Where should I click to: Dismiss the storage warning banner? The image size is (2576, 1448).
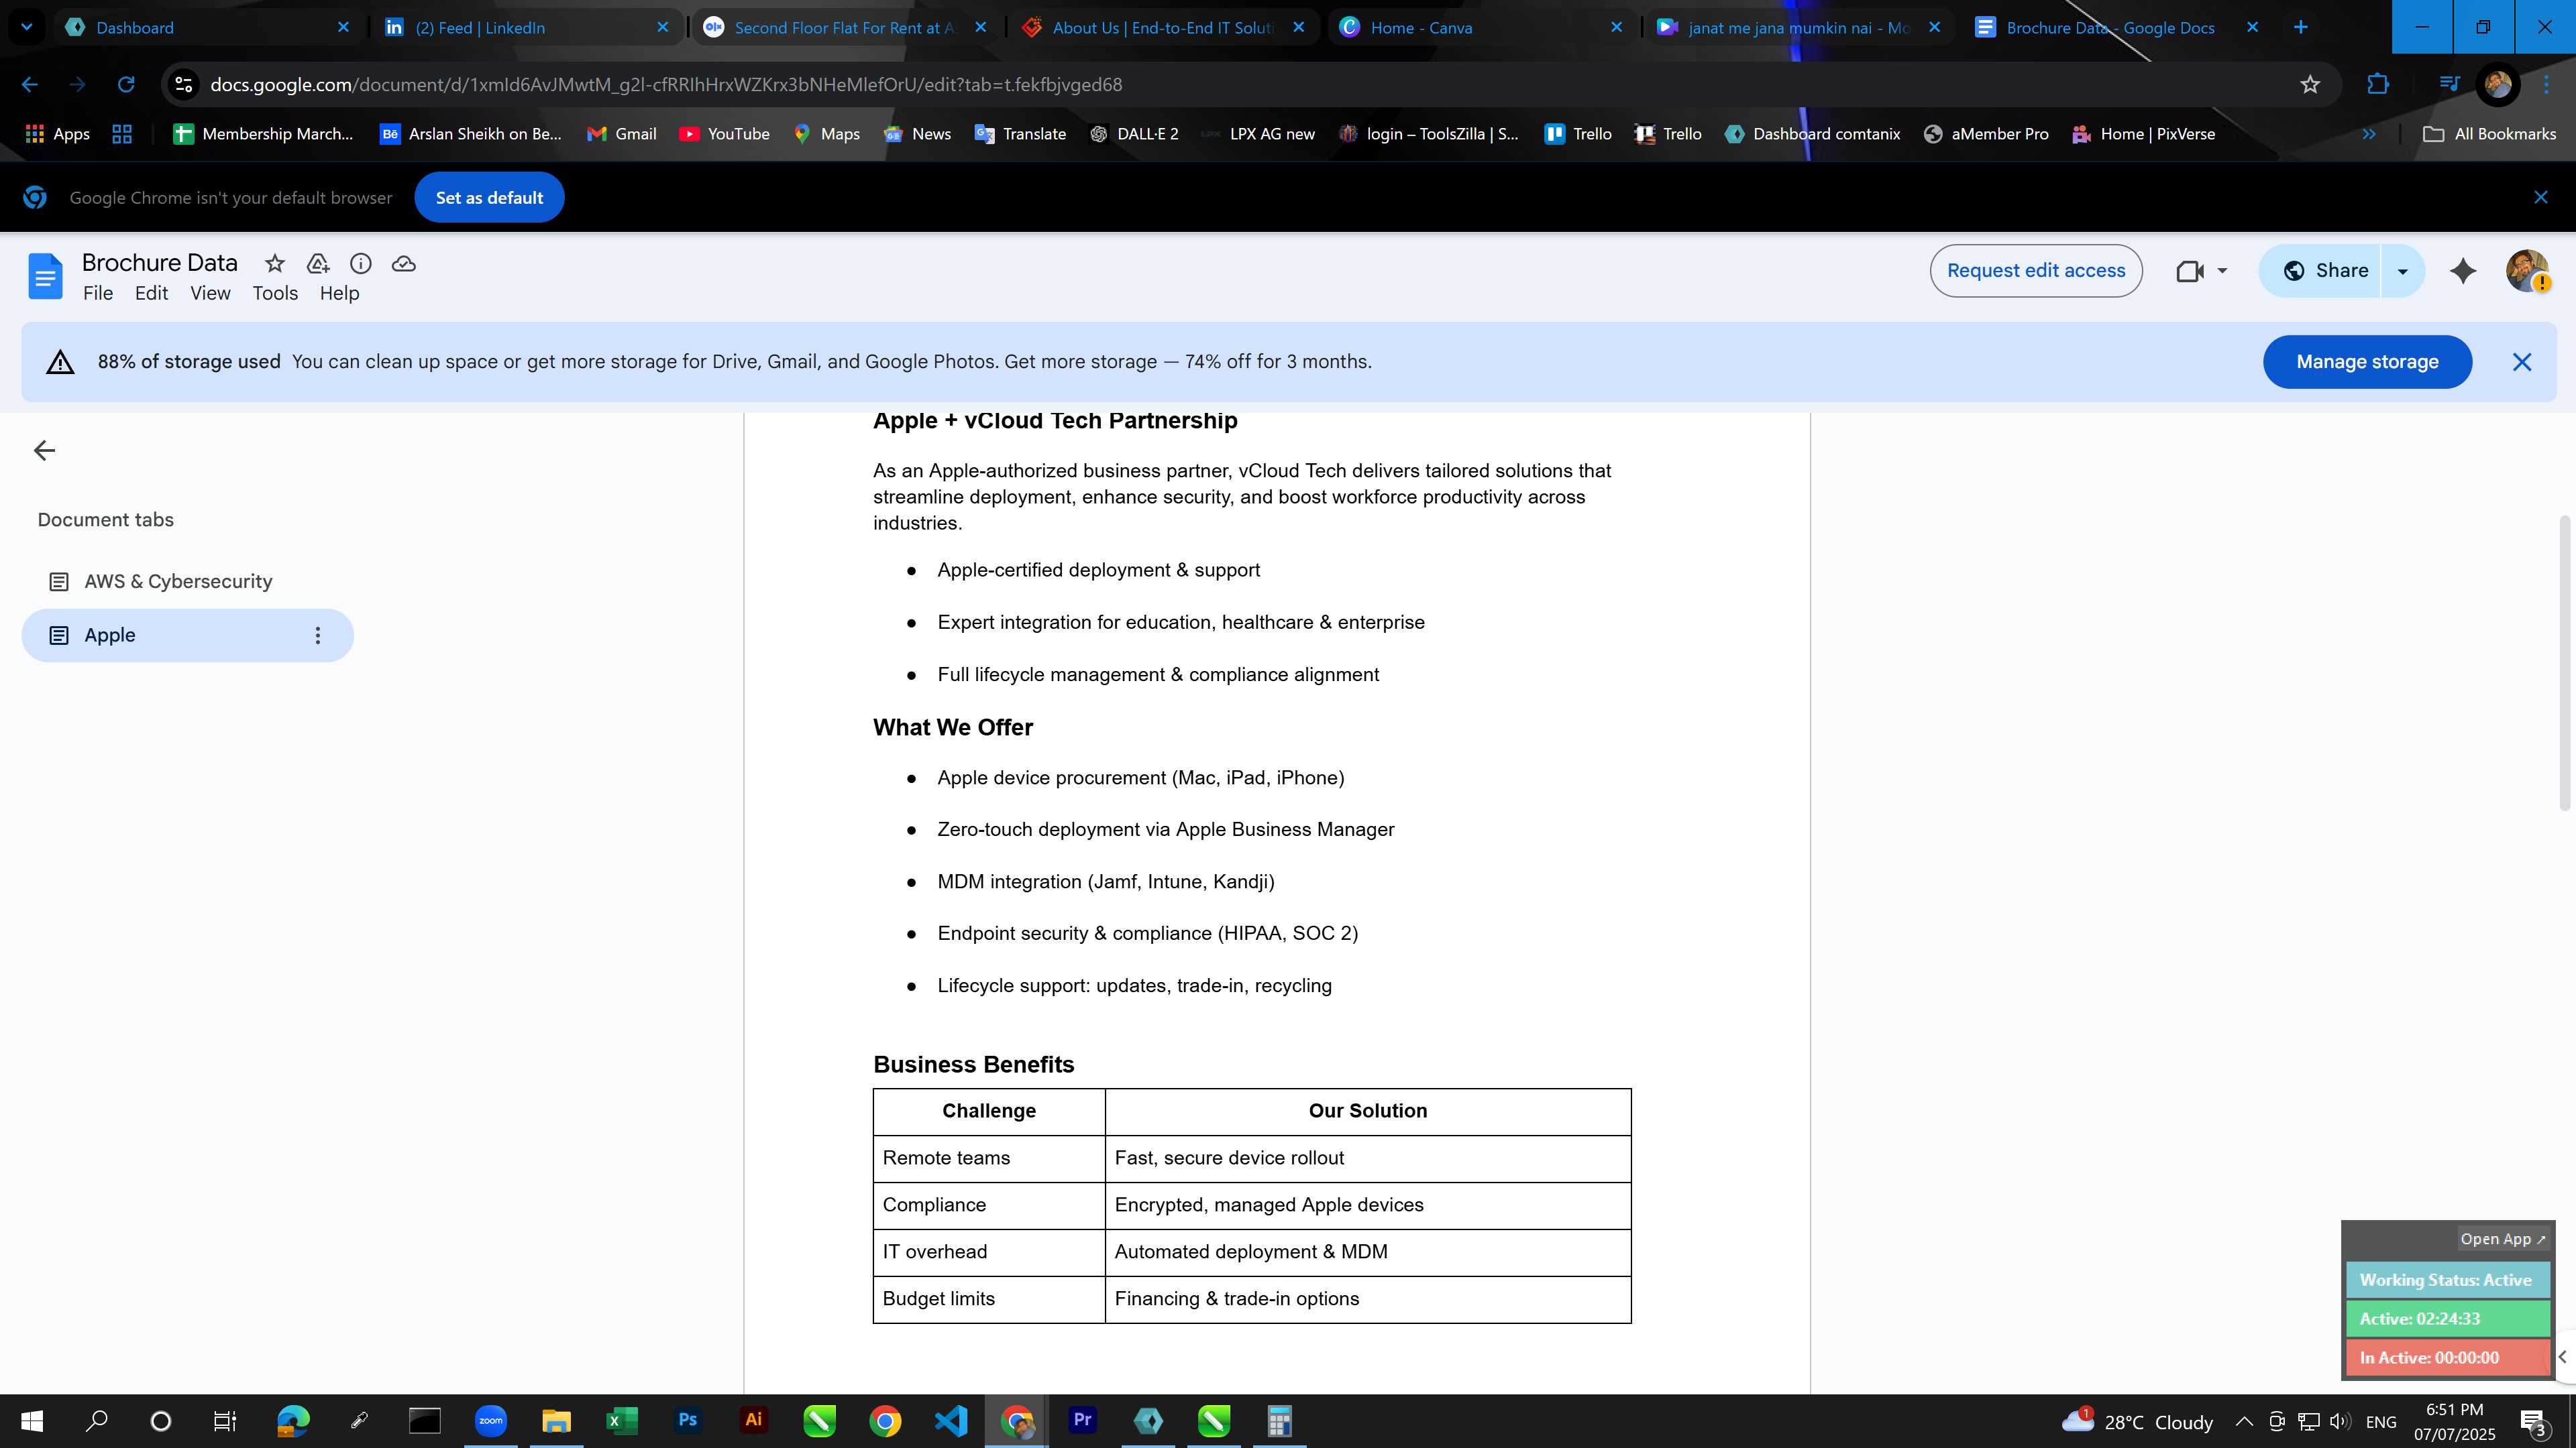(2522, 362)
